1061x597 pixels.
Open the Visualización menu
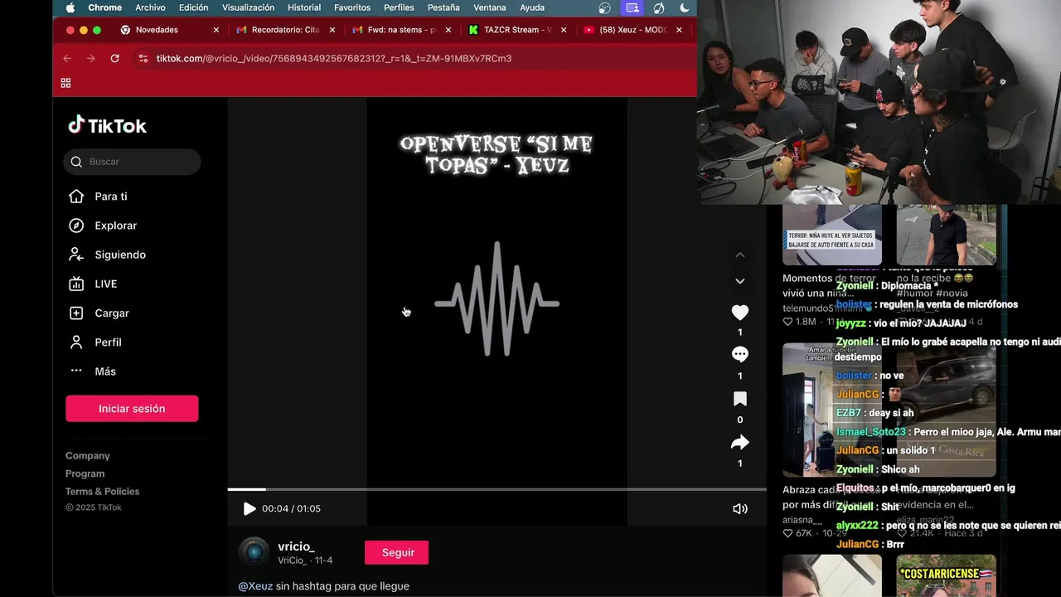(248, 7)
